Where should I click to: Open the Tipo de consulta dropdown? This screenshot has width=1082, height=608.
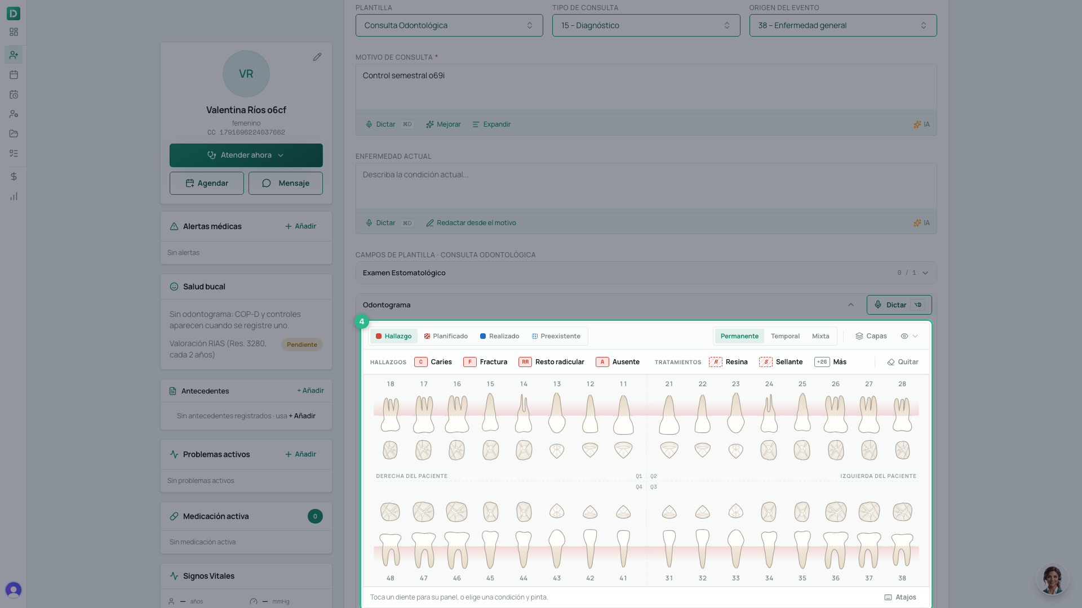click(x=646, y=25)
